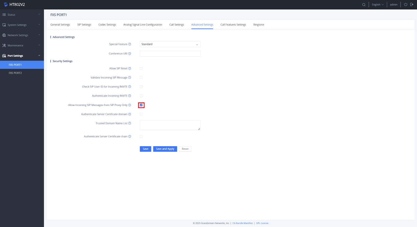417x227 pixels.
Task: Click the admin user label
Action: click(394, 5)
